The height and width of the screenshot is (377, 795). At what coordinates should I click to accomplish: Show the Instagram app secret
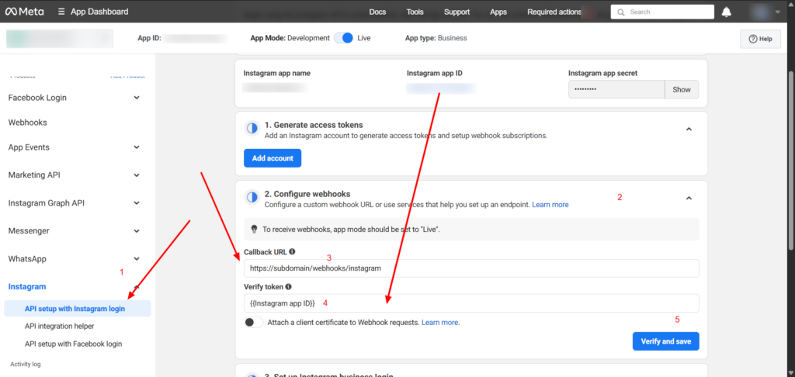[682, 90]
